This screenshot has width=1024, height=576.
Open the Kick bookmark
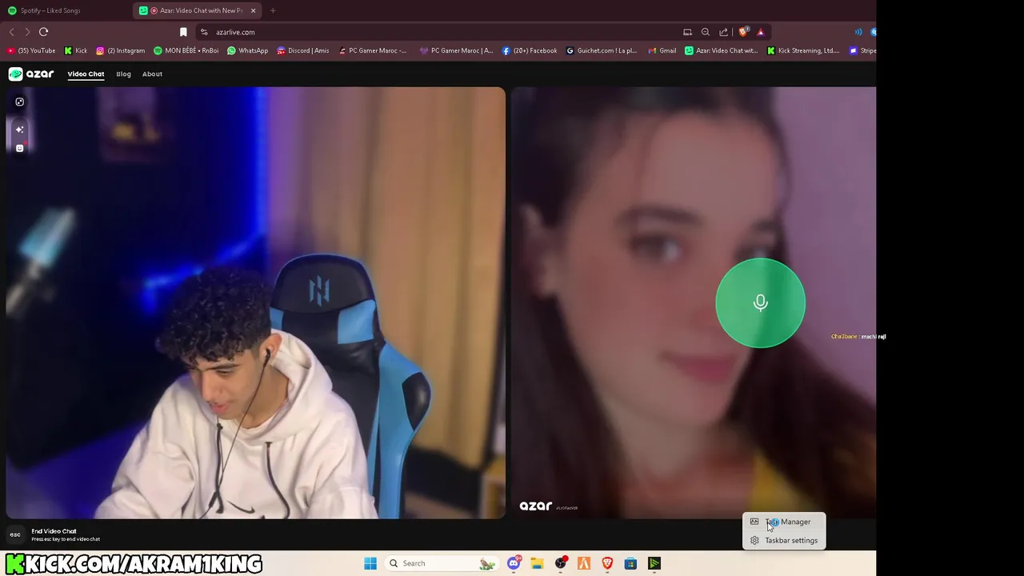point(75,50)
